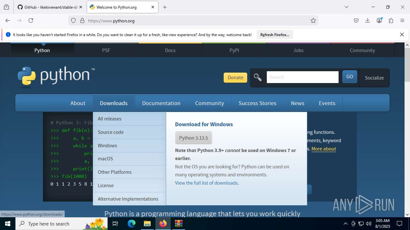Open Save to Pocket icon

(356, 20)
